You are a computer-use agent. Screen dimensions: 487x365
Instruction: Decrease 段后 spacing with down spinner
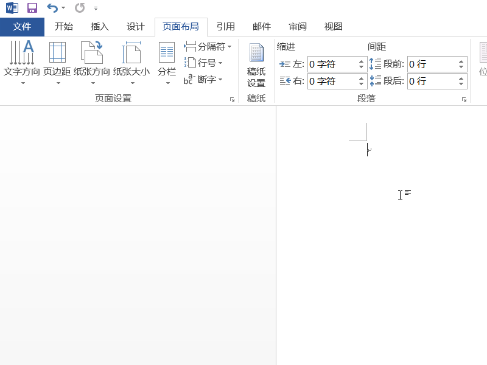(461, 84)
